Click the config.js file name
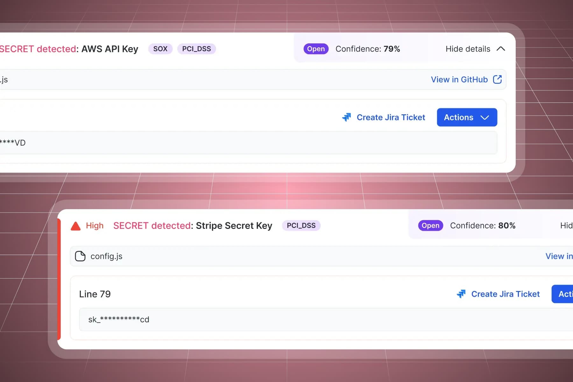 (106, 256)
